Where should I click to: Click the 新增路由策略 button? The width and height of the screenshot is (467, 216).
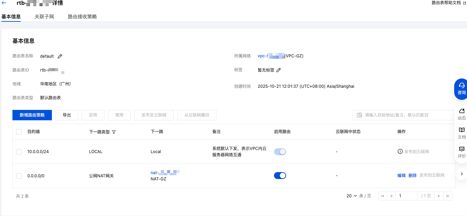(32, 115)
